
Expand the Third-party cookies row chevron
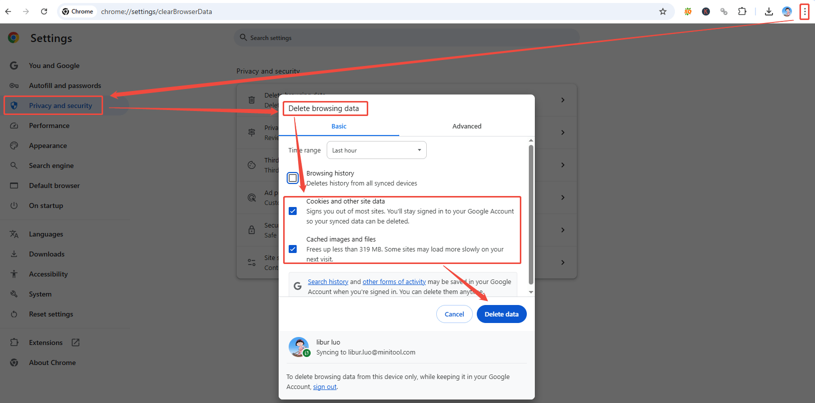(563, 165)
